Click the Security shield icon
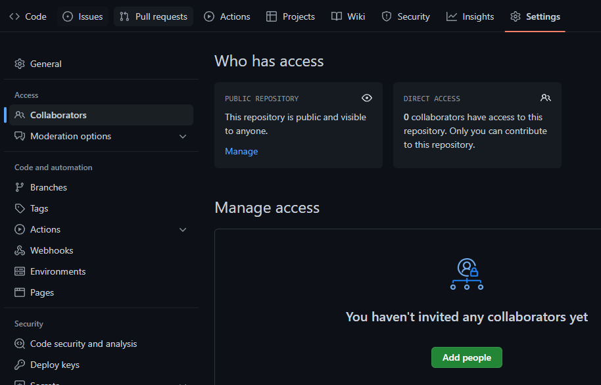 [387, 16]
